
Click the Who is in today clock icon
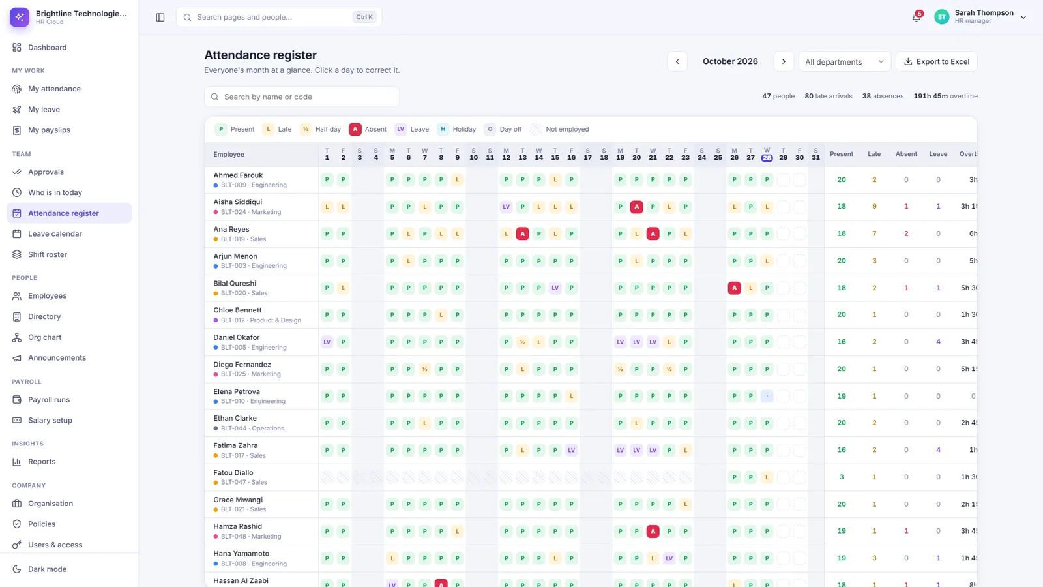point(17,192)
